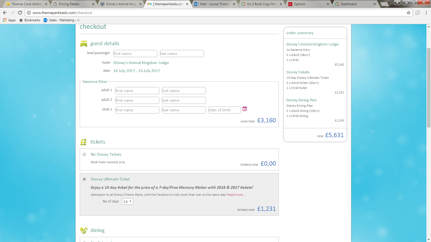This screenshot has height=242, width=431.
Task: Click the browser address bar URL
Action: click(x=62, y=13)
